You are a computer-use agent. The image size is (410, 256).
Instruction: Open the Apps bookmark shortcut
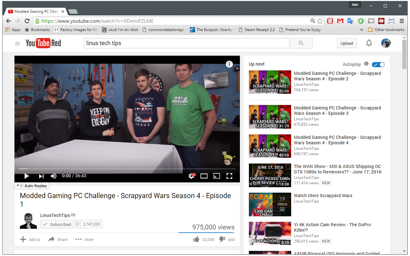click(x=13, y=30)
